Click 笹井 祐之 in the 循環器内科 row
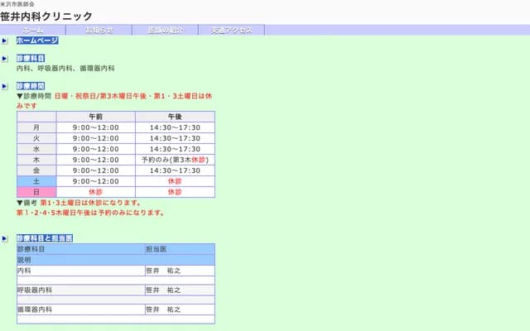The image size is (530, 331). [x=163, y=309]
